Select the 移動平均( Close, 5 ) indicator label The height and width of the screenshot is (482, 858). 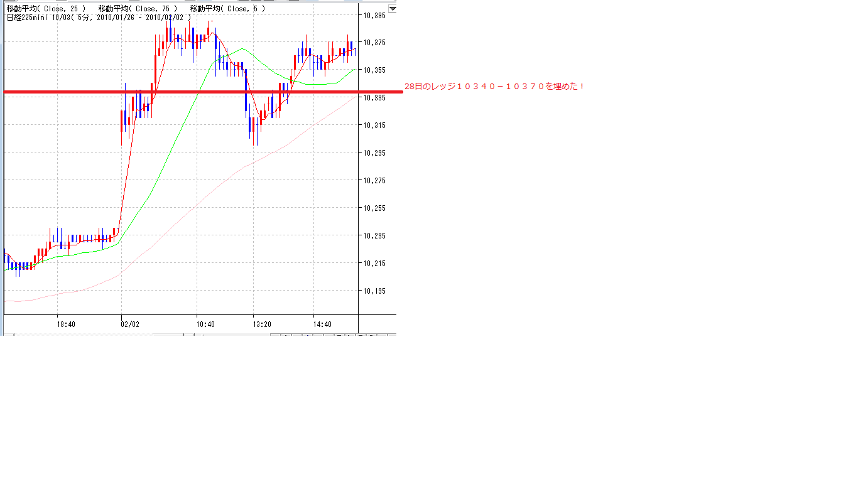coord(227,9)
